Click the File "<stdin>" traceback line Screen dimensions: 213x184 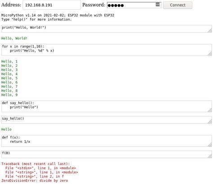click(x=40, y=168)
